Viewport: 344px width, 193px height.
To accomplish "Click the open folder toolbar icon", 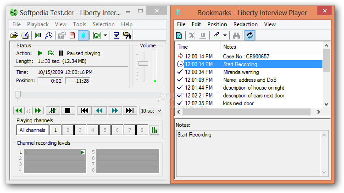I will coord(14,35).
